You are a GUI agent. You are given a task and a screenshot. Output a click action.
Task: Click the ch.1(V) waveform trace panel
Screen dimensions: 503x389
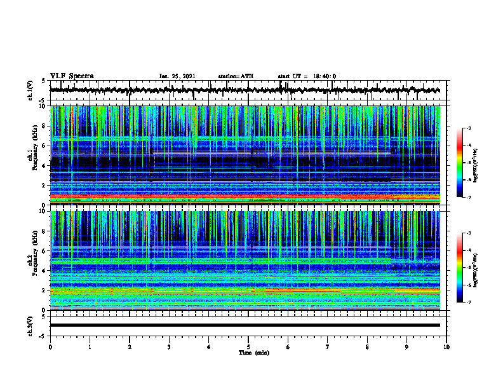click(248, 90)
